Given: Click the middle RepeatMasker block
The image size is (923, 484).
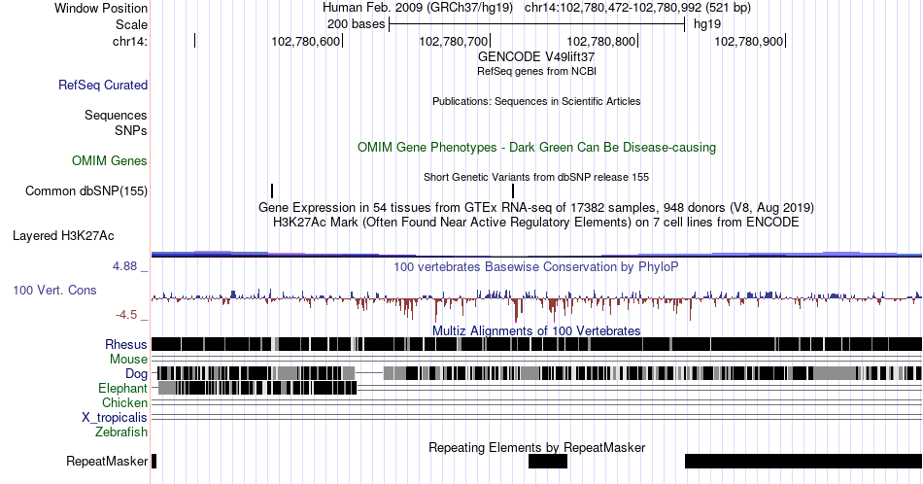Looking at the screenshot, I should [548, 461].
